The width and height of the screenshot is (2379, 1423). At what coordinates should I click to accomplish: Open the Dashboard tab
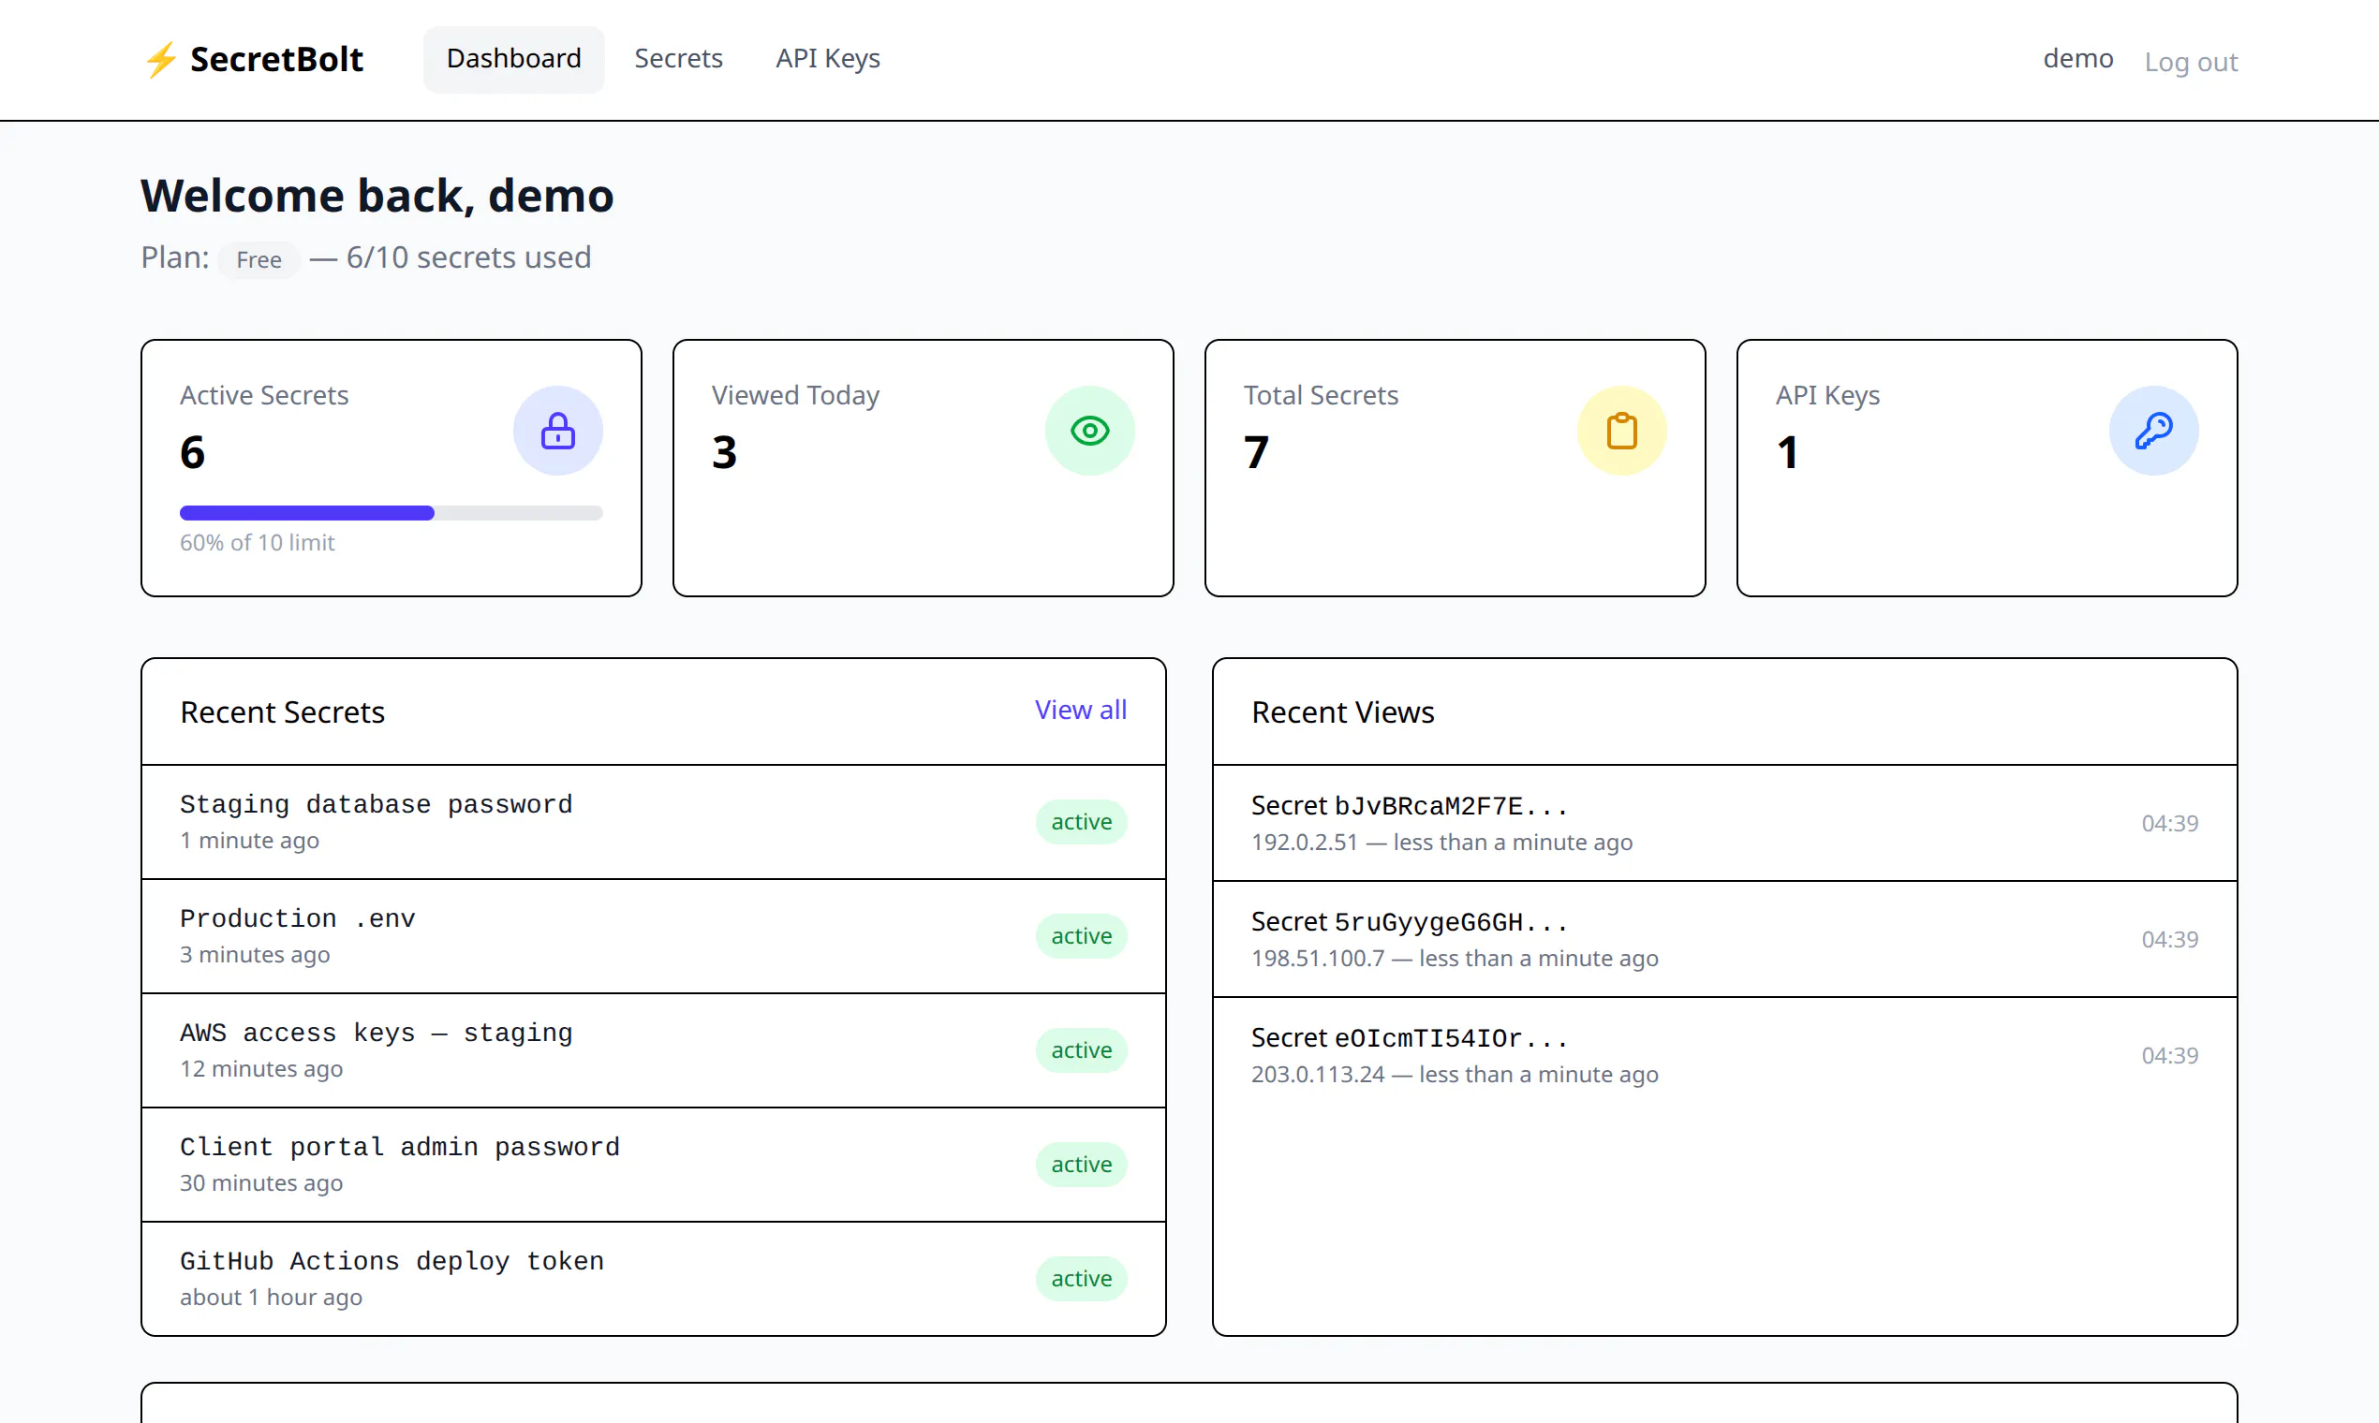pyautogui.click(x=514, y=60)
